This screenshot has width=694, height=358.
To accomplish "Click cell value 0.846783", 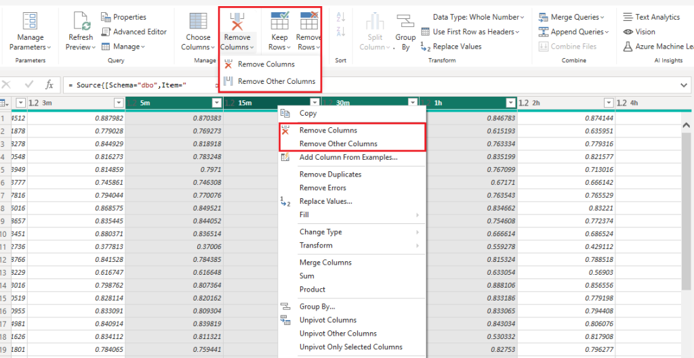I will [x=501, y=118].
